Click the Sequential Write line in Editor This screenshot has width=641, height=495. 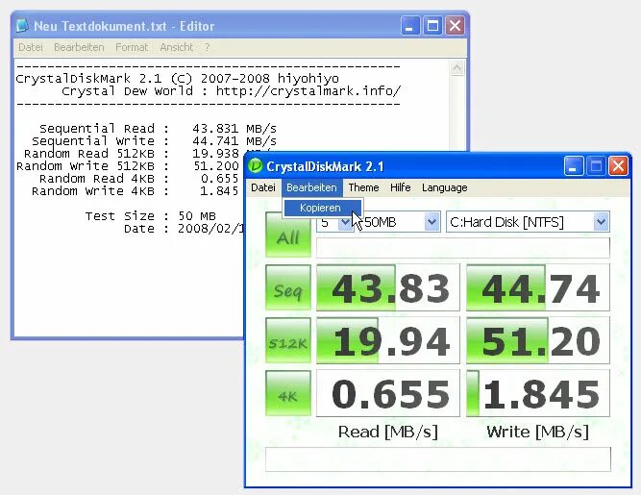click(x=154, y=141)
